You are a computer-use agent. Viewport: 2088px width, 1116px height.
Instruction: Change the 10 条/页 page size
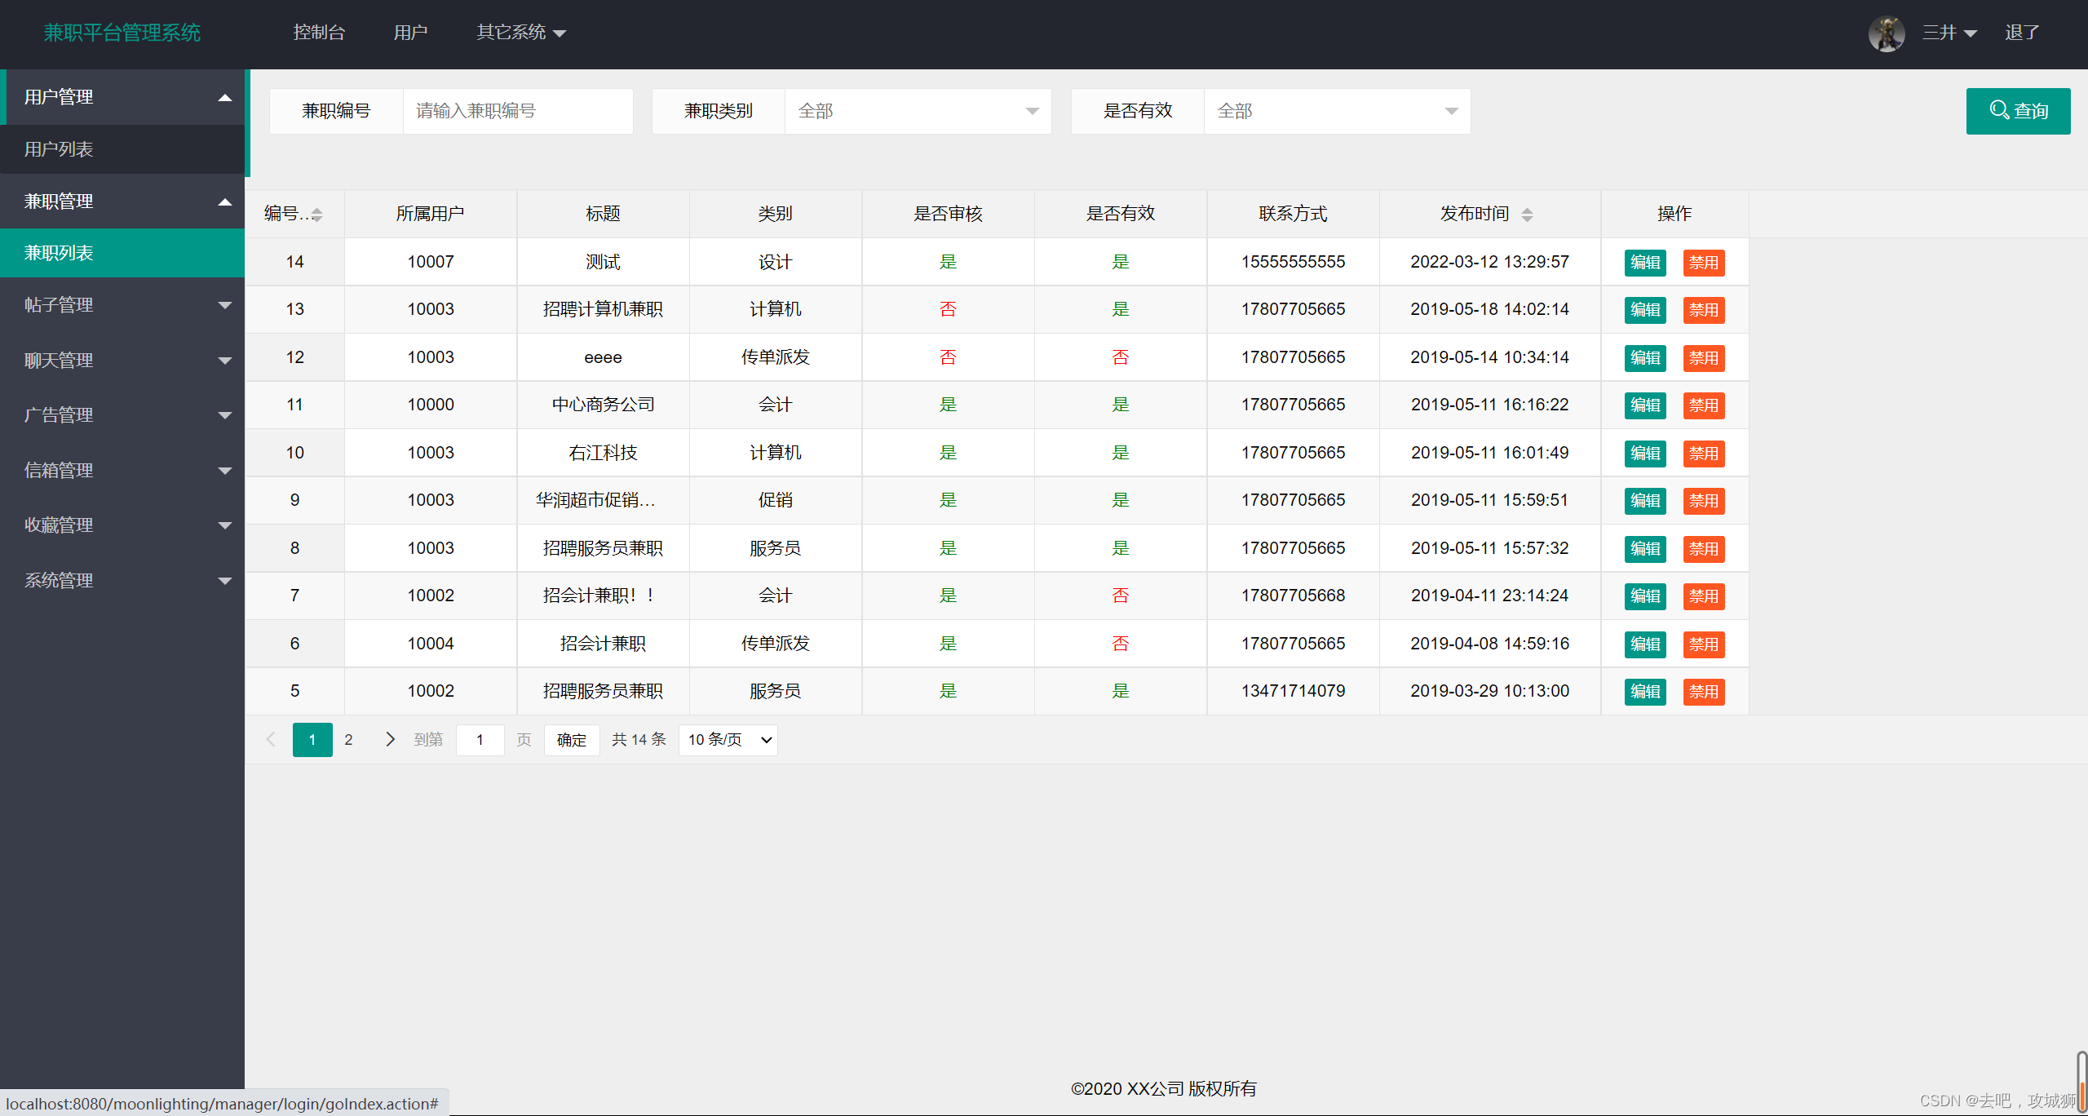[x=728, y=739]
